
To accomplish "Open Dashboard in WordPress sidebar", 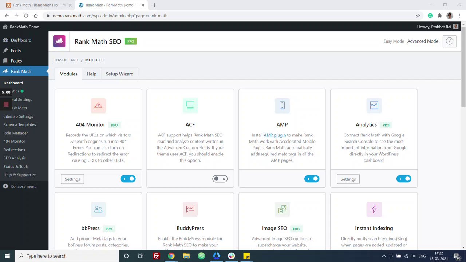I will (21, 40).
